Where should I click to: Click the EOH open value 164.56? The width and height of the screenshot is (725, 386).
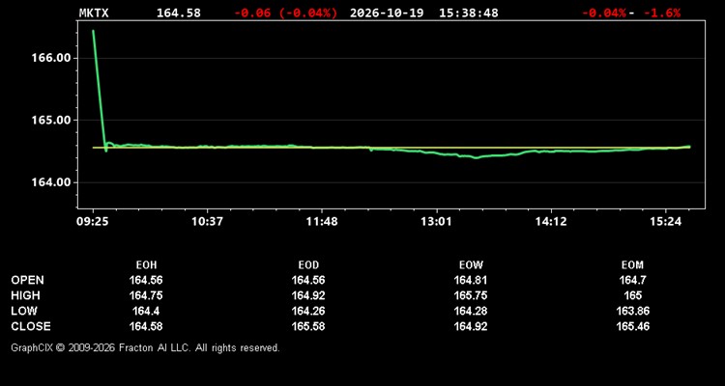pyautogui.click(x=146, y=280)
